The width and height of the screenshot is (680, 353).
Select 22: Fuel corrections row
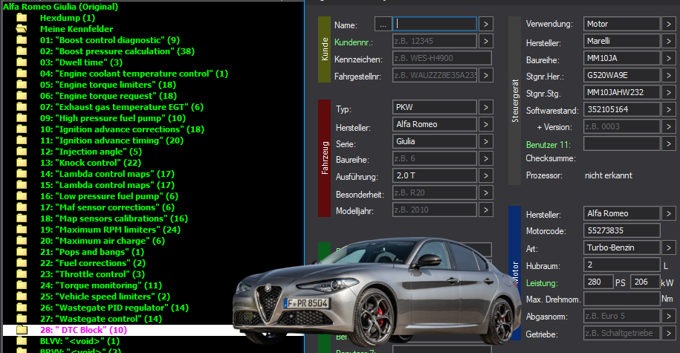[x=93, y=263]
